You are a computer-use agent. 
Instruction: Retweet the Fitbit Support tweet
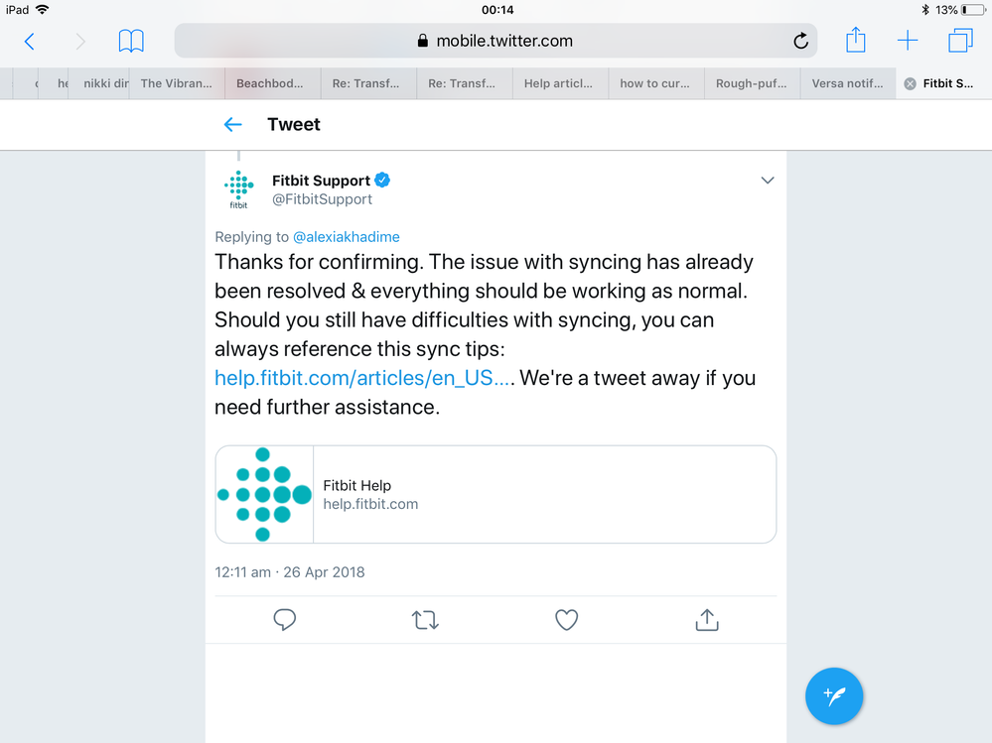point(425,620)
